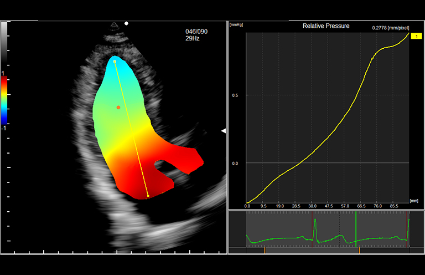The height and width of the screenshot is (275, 425).
Task: Click the yellow pressure curve plateau near 76 mm
Action: (387, 47)
